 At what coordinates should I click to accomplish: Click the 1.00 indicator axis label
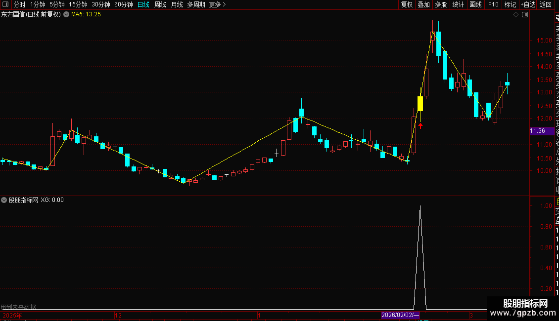(546, 206)
